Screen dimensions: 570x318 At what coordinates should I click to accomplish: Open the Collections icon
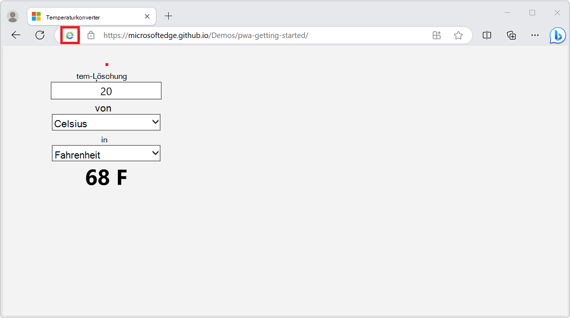click(511, 35)
